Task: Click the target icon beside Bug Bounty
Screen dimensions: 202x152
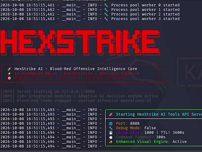Action: pos(9,78)
